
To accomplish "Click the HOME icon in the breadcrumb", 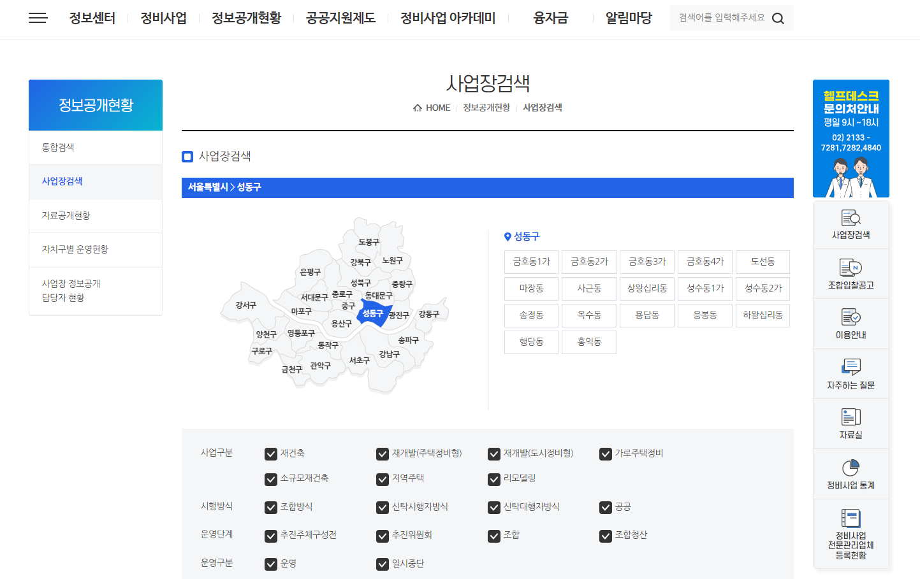I will tap(418, 107).
